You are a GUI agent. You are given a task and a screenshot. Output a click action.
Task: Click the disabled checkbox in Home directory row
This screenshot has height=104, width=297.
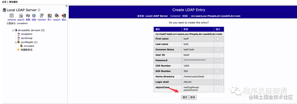(x=218, y=77)
